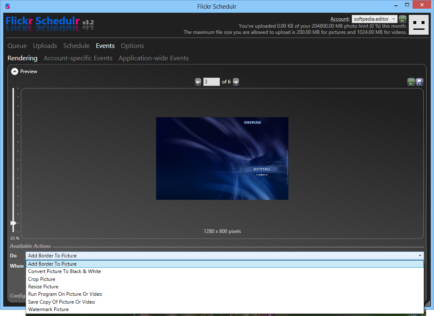Screen dimensions: 434x316
Task: Click the window resize grip corner
Action: click(427, 304)
